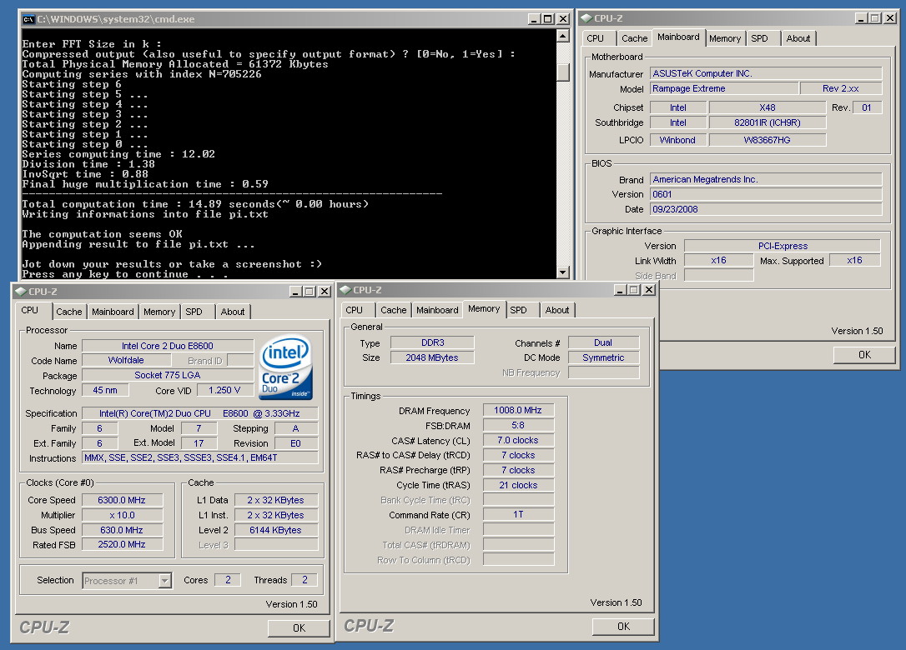Click Command Rate 1T value
The height and width of the screenshot is (650, 906).
click(518, 514)
